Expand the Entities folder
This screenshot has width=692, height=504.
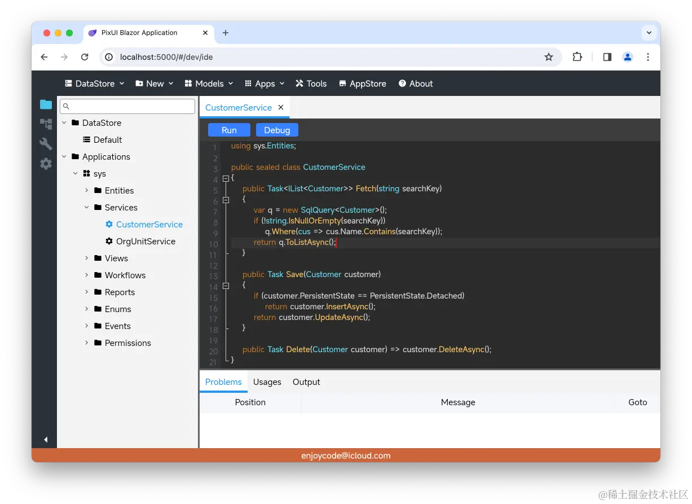click(x=86, y=190)
